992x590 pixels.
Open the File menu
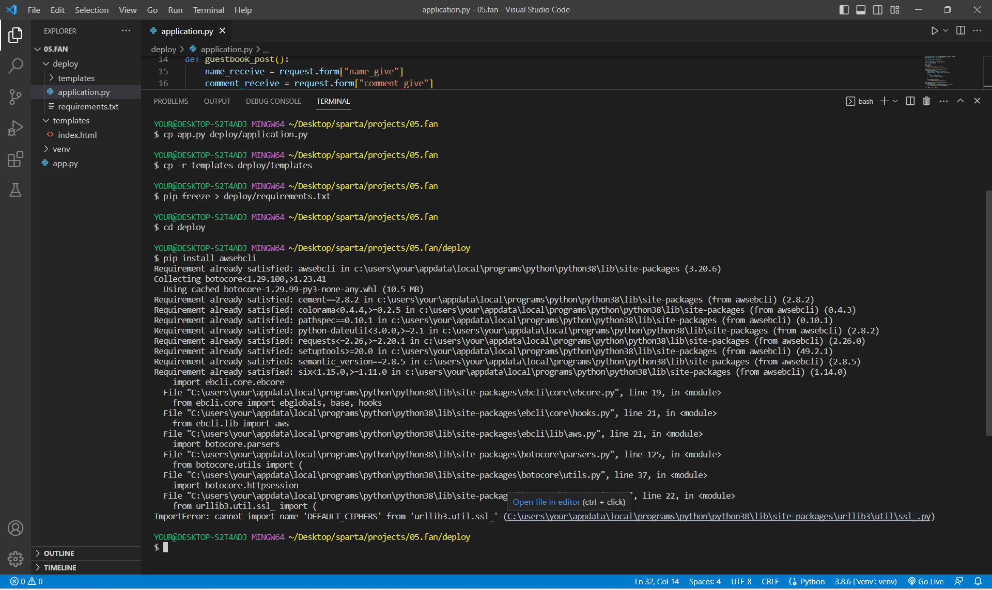click(x=34, y=10)
